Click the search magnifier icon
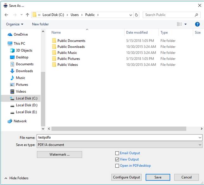The height and width of the screenshot is (185, 204). coord(197,15)
